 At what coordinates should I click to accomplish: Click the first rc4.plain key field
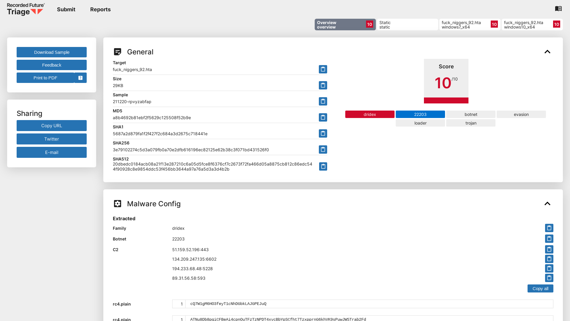pos(363,304)
